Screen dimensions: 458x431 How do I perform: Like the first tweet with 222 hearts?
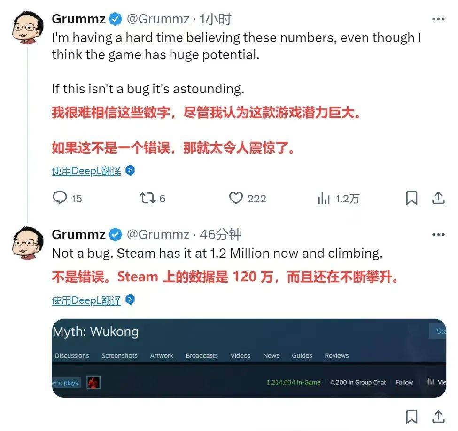pyautogui.click(x=236, y=198)
